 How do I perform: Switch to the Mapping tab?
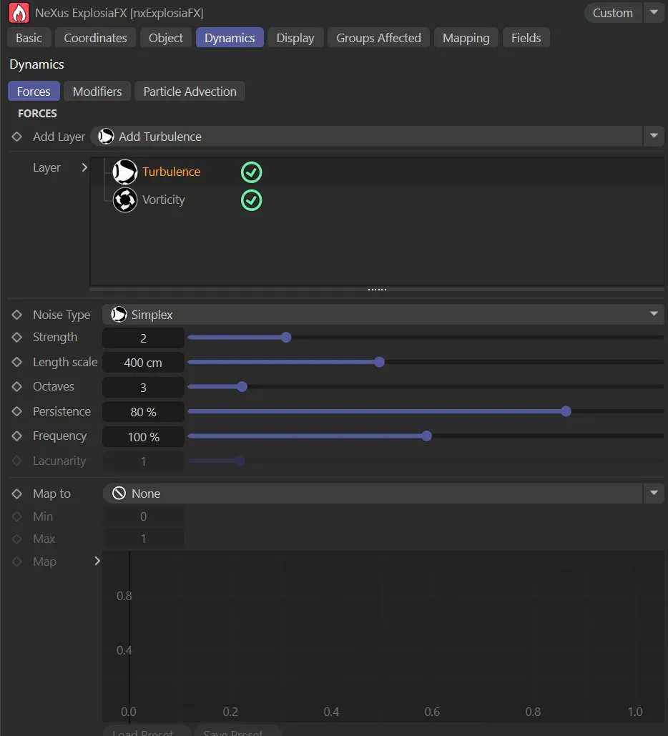466,37
